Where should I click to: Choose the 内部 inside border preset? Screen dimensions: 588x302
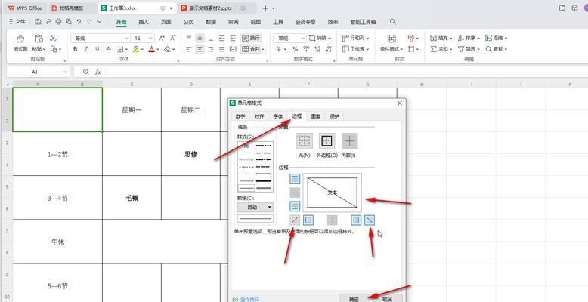(x=349, y=140)
